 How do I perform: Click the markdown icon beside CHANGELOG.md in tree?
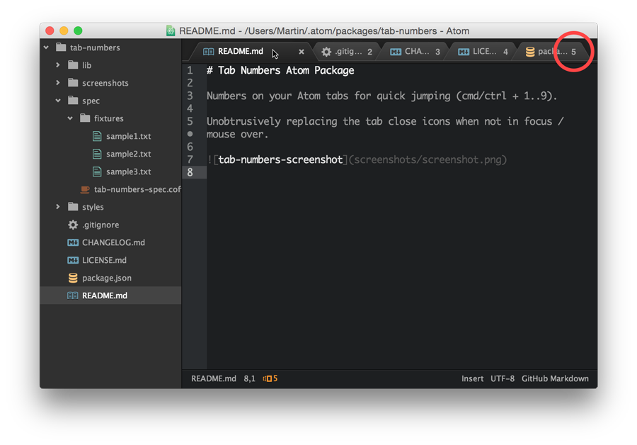[x=73, y=242]
